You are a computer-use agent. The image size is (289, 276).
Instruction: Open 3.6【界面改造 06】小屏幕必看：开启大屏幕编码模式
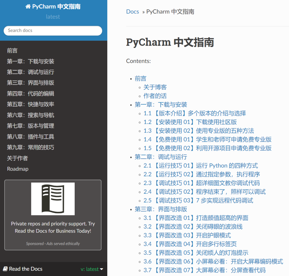pyautogui.click(x=213, y=262)
